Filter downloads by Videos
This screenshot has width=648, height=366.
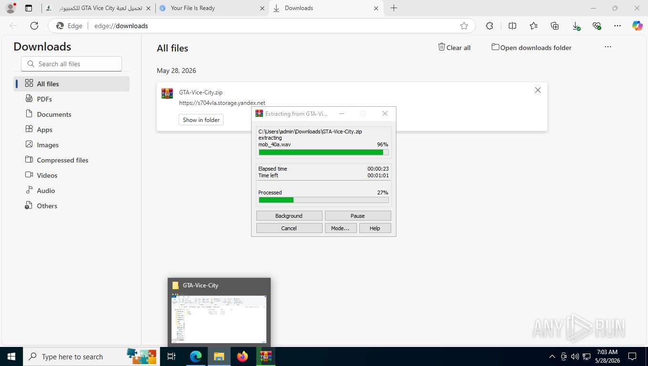(71, 175)
